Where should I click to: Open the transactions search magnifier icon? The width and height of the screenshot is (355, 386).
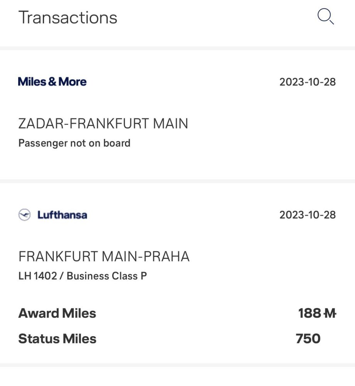(x=325, y=17)
